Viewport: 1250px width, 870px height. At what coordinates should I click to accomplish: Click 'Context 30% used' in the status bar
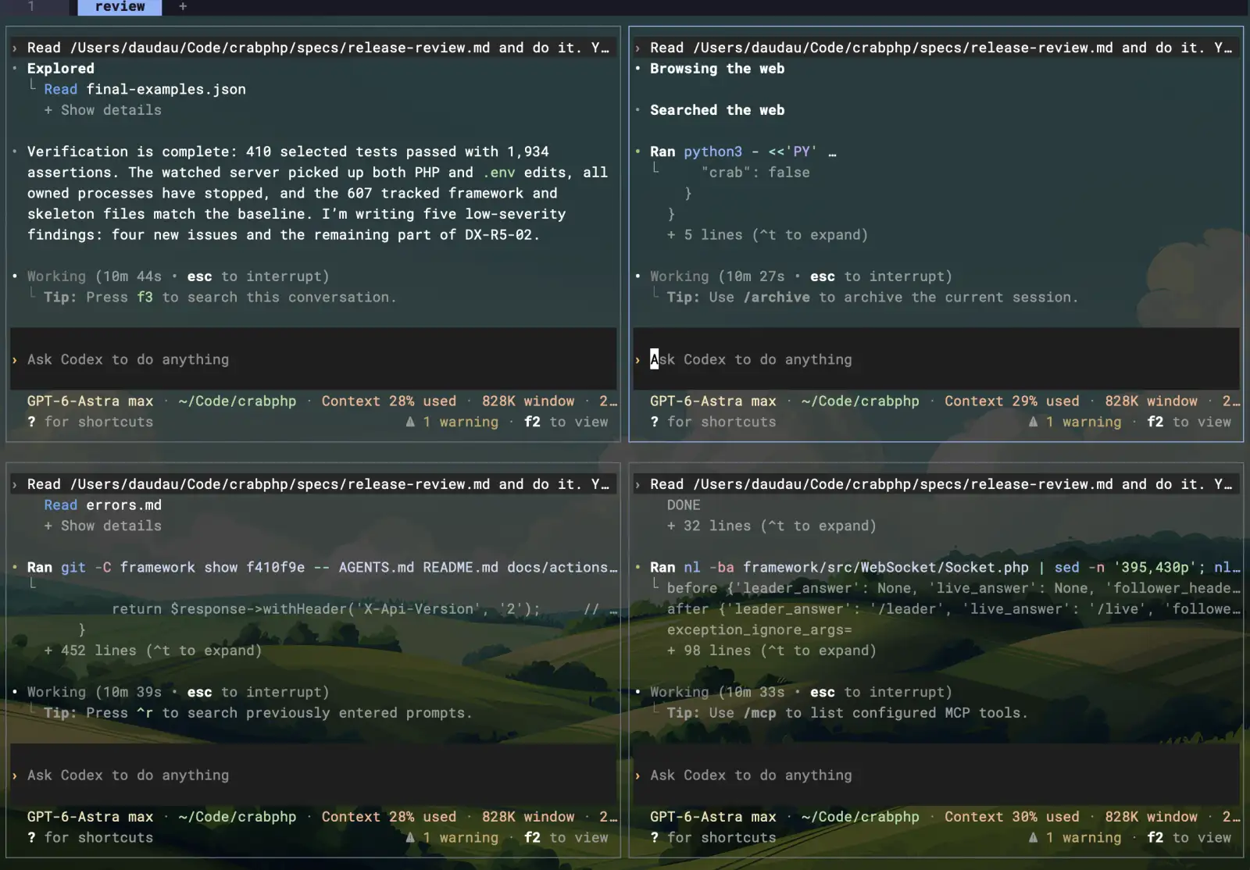[x=1012, y=817]
